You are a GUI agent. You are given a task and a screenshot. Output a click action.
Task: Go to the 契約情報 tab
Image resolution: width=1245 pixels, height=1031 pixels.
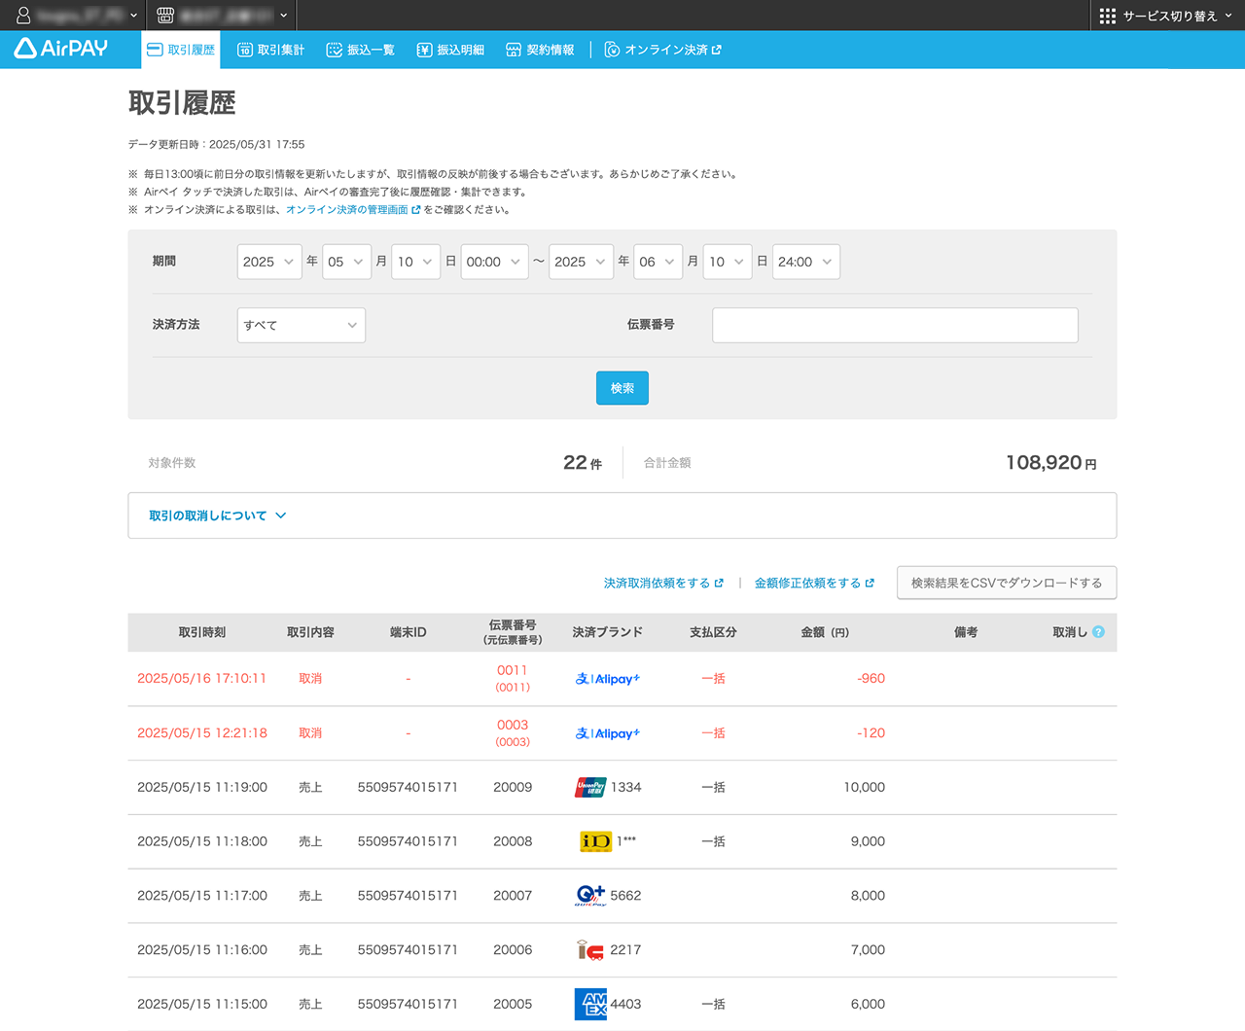click(x=540, y=50)
